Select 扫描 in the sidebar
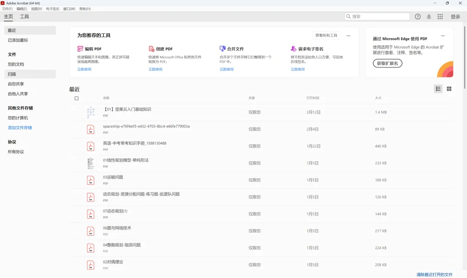 (x=30, y=74)
